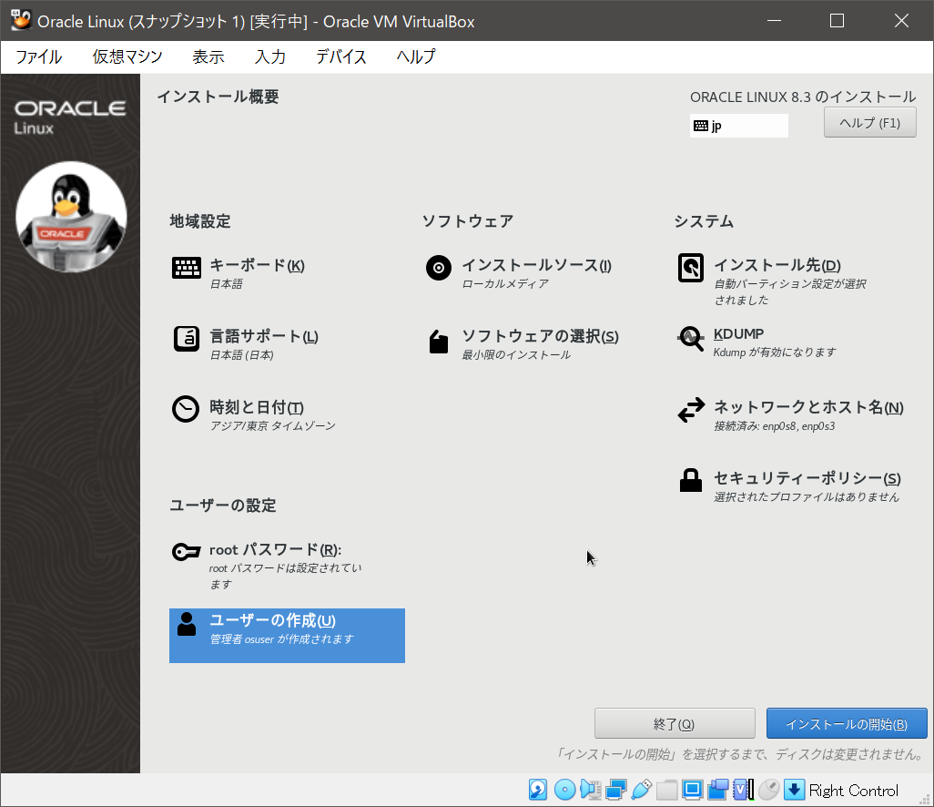
Task: Open the ネットワークとホスト名 arrows icon
Action: tap(691, 410)
